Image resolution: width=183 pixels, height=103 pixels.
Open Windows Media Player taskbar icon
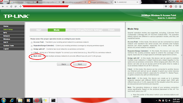coord(28,100)
